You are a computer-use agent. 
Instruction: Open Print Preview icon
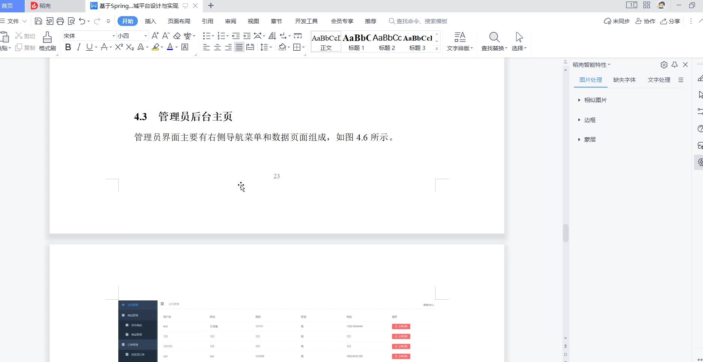71,21
